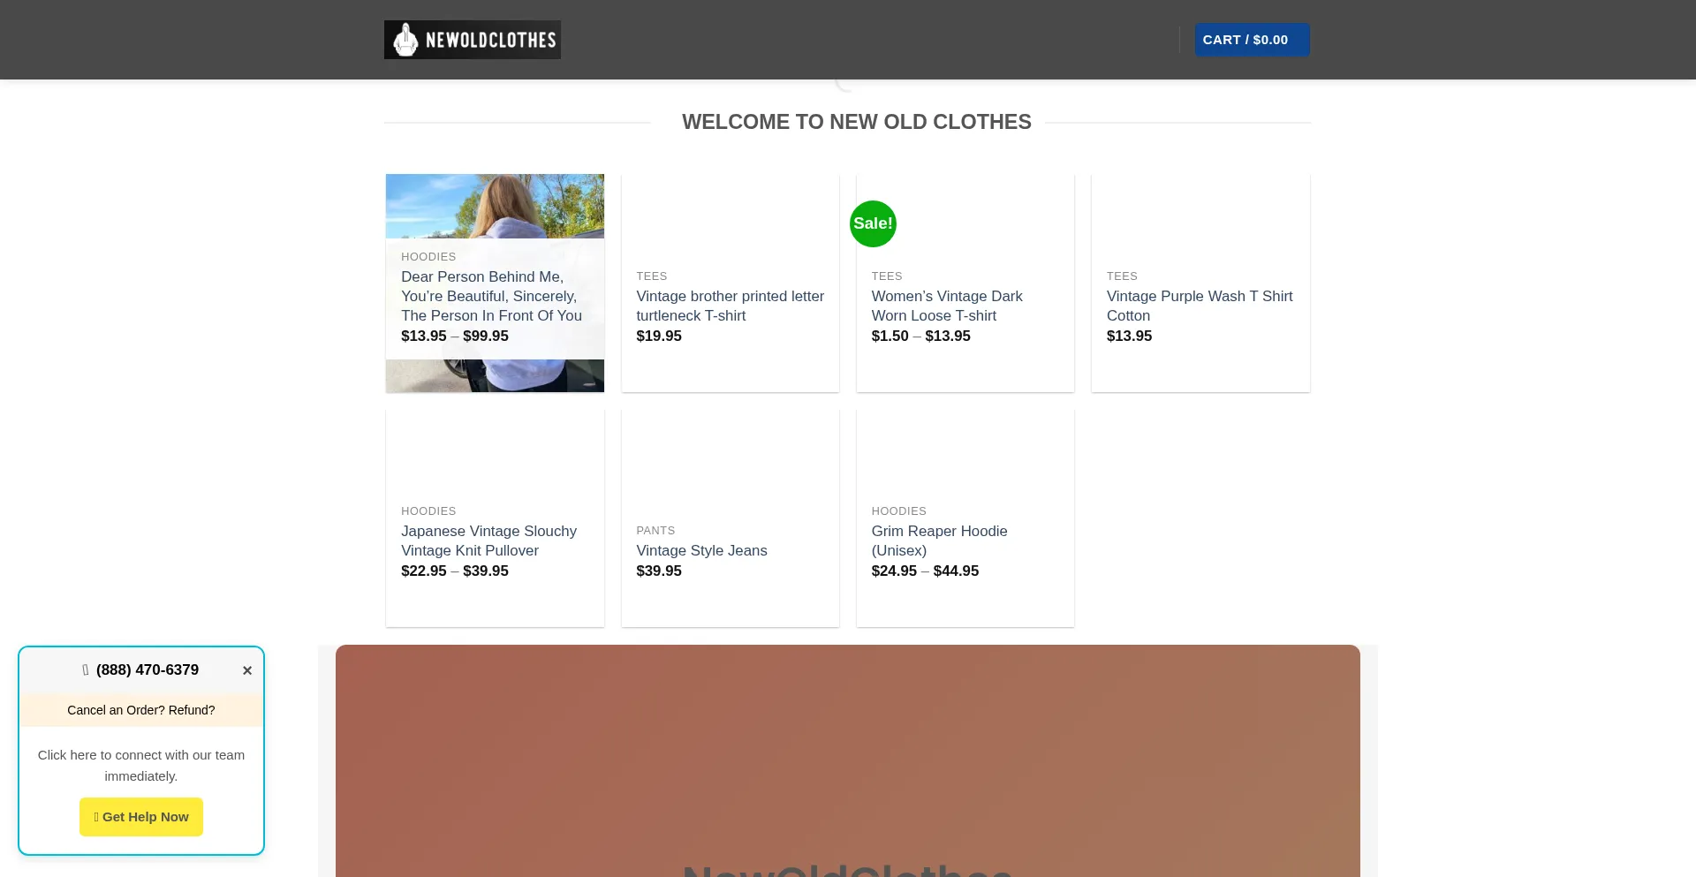Call the (888) 470-6379 phone number
The width and height of the screenshot is (1696, 877).
click(x=147, y=669)
